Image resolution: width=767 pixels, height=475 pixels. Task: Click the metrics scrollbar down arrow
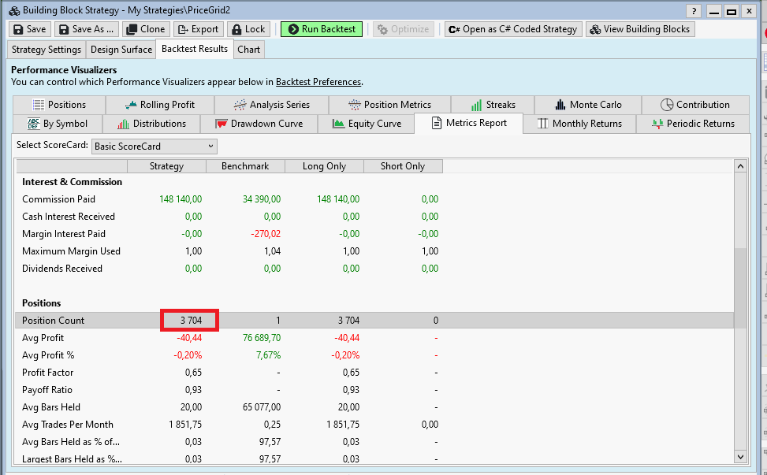(x=740, y=457)
